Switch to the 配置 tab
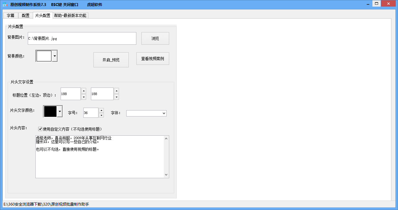The height and width of the screenshot is (210, 398). coord(26,15)
